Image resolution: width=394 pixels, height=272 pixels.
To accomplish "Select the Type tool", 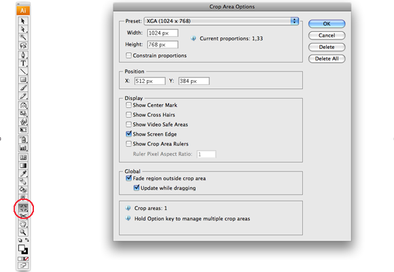I will click(23, 63).
